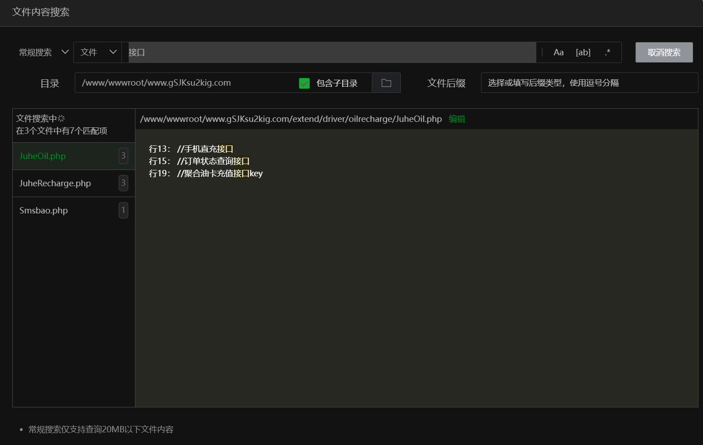703x445 pixels.
Task: Toggle case-sensitive Aa search option
Action: 559,53
